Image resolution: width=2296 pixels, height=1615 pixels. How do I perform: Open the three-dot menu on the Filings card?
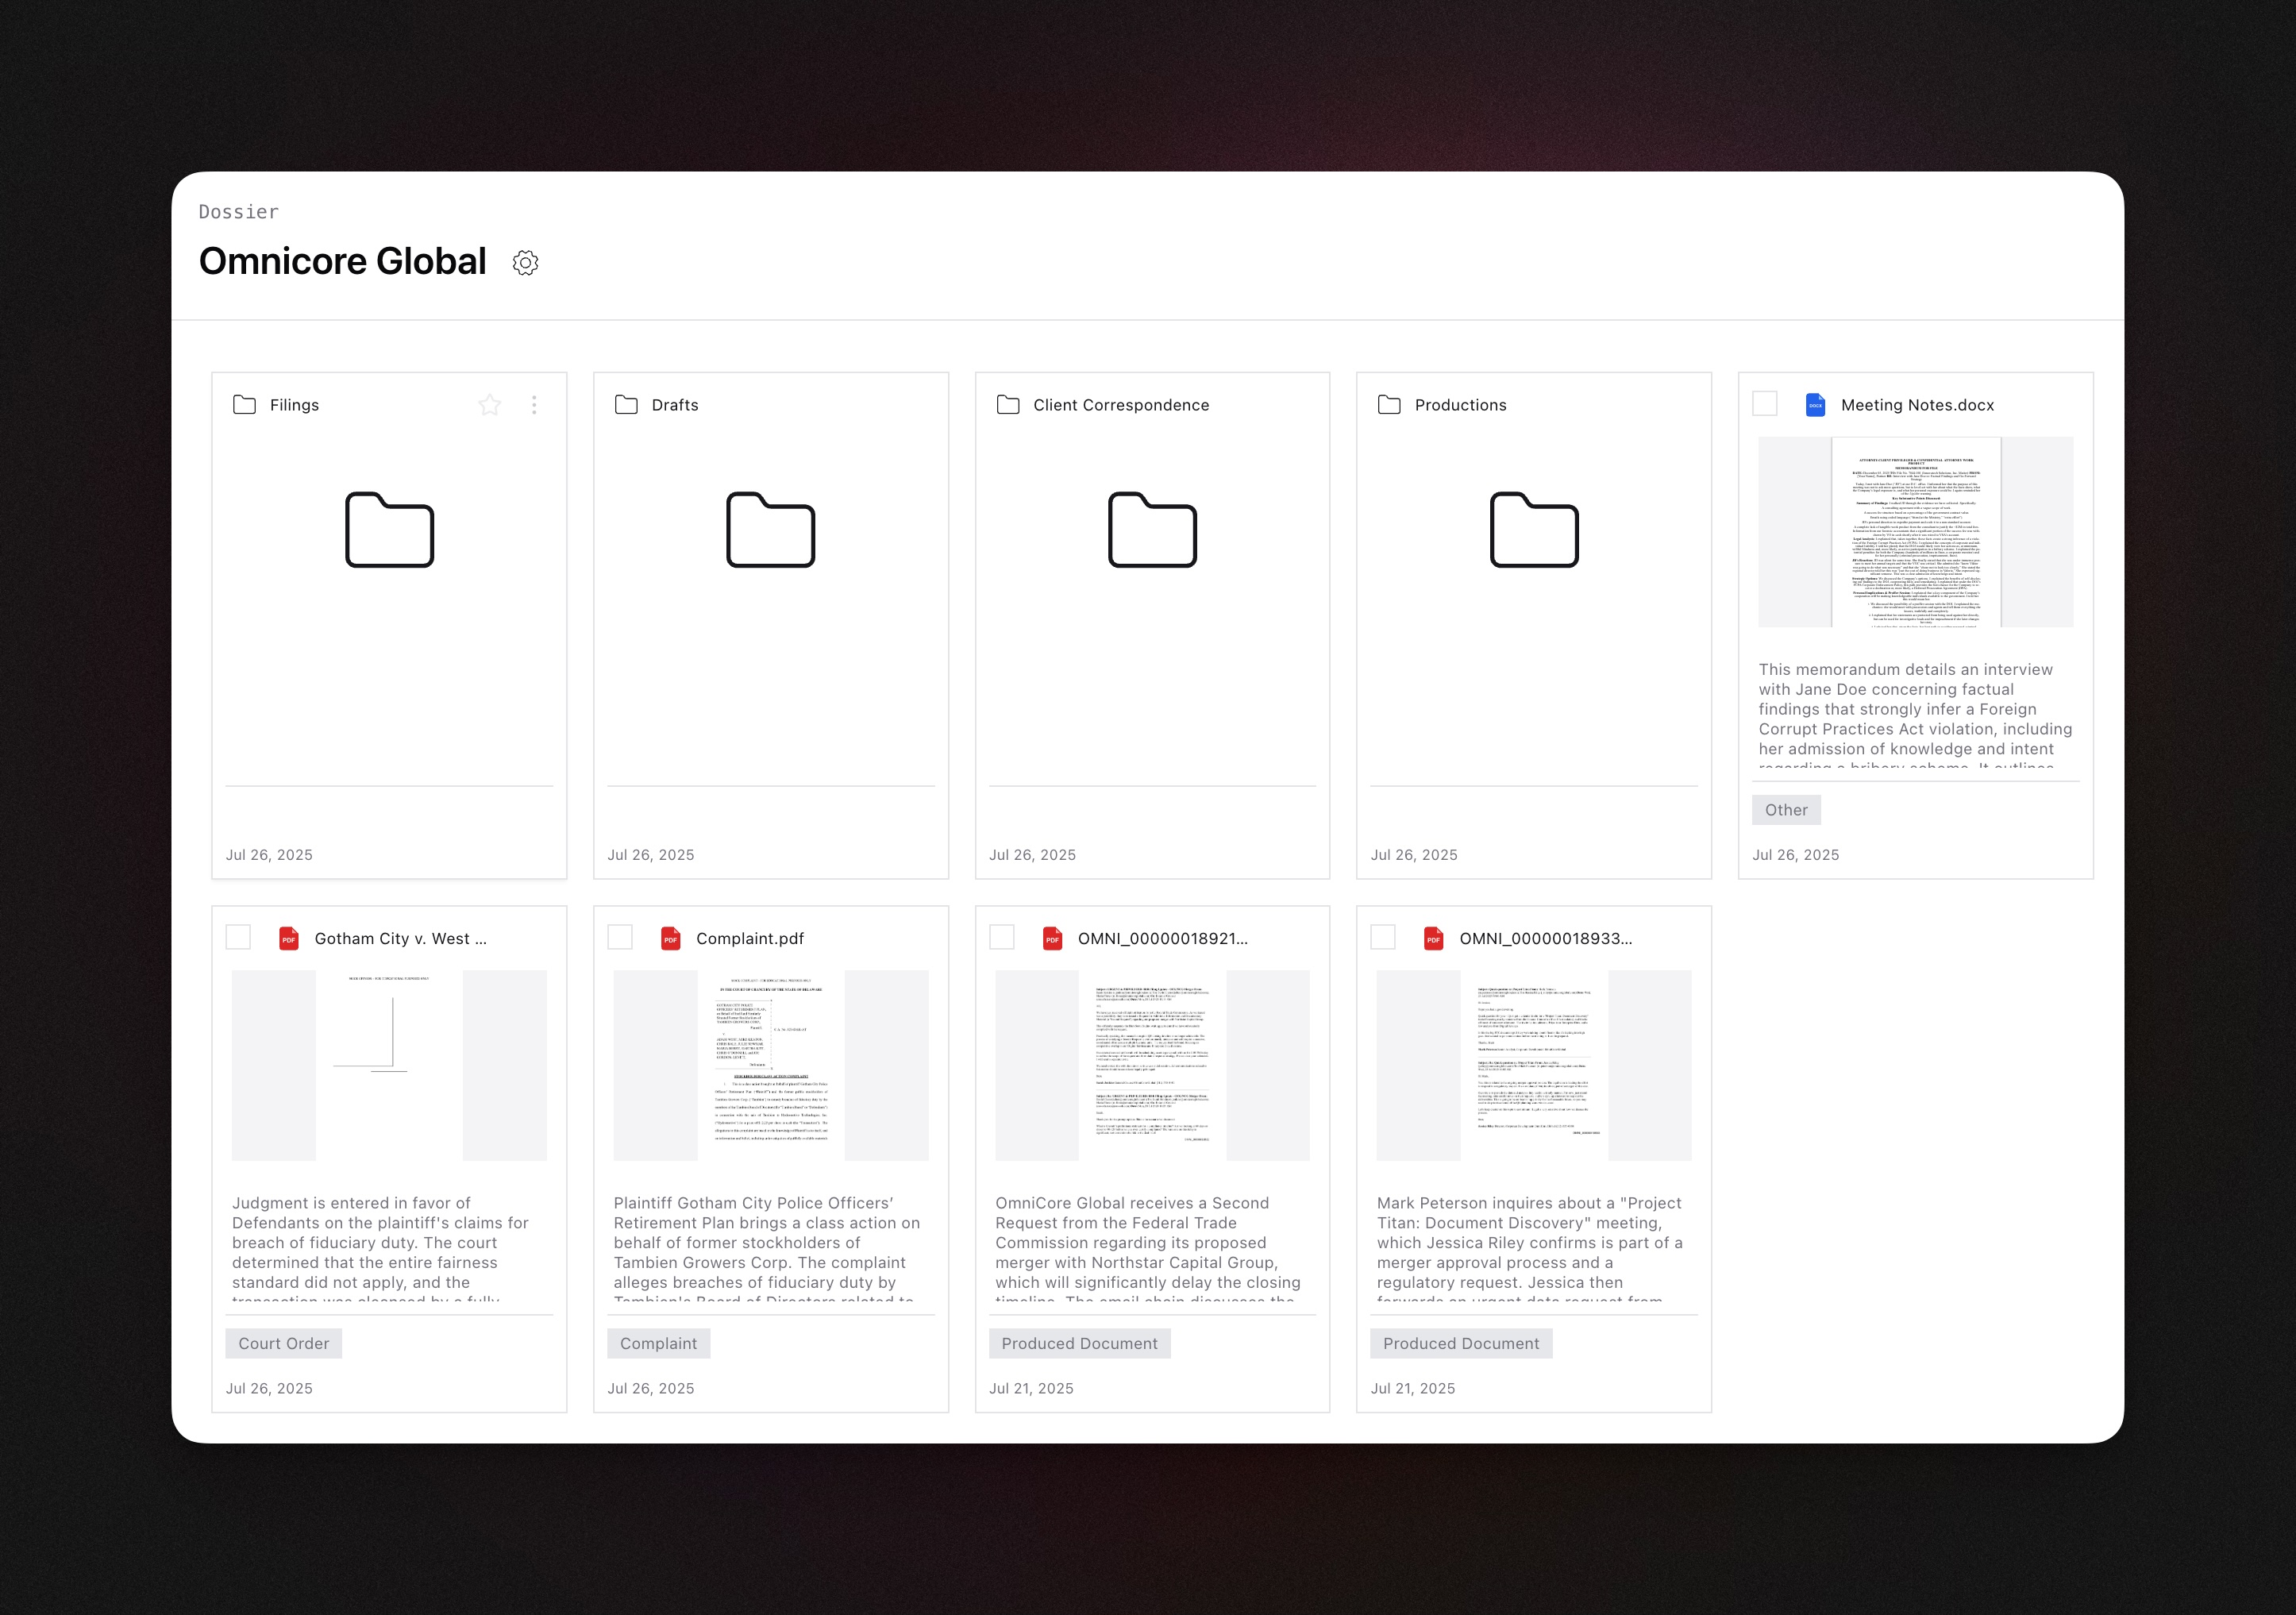pos(534,405)
